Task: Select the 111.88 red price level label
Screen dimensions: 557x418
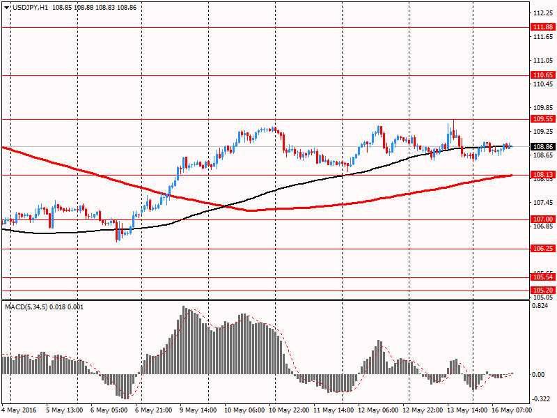Action: [x=543, y=27]
